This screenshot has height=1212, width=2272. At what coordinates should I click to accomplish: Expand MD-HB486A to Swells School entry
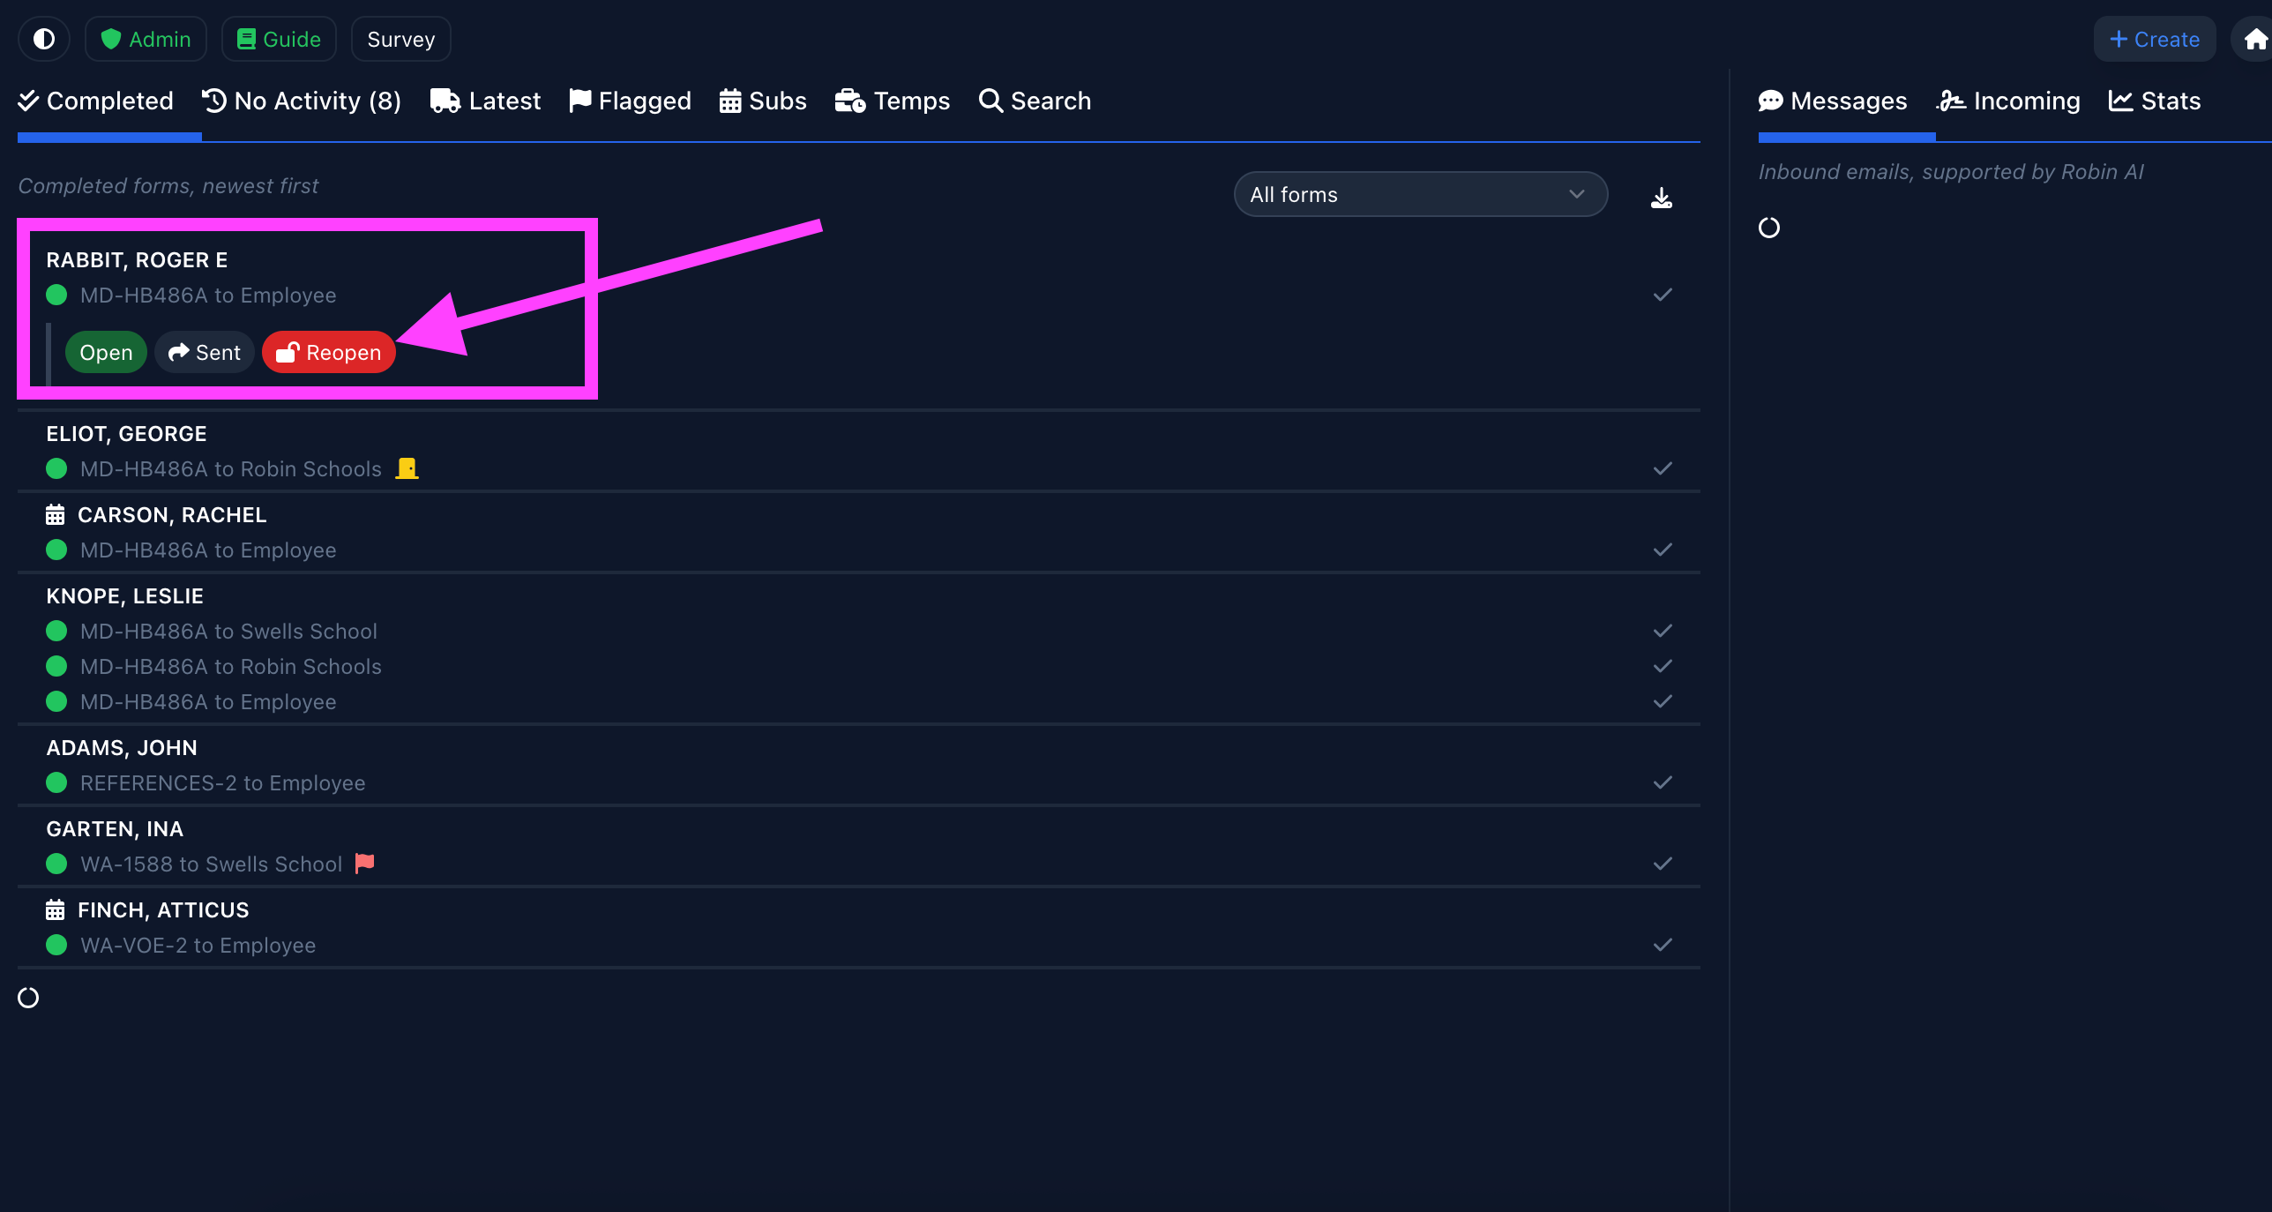(228, 631)
